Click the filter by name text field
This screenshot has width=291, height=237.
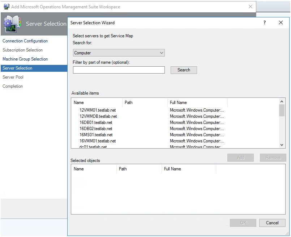pos(119,70)
